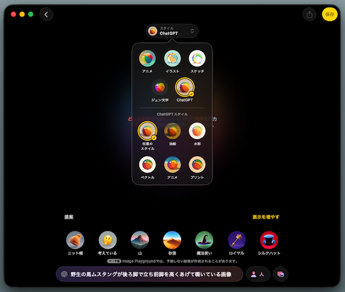Choose the イラスト style option

pyautogui.click(x=172, y=59)
